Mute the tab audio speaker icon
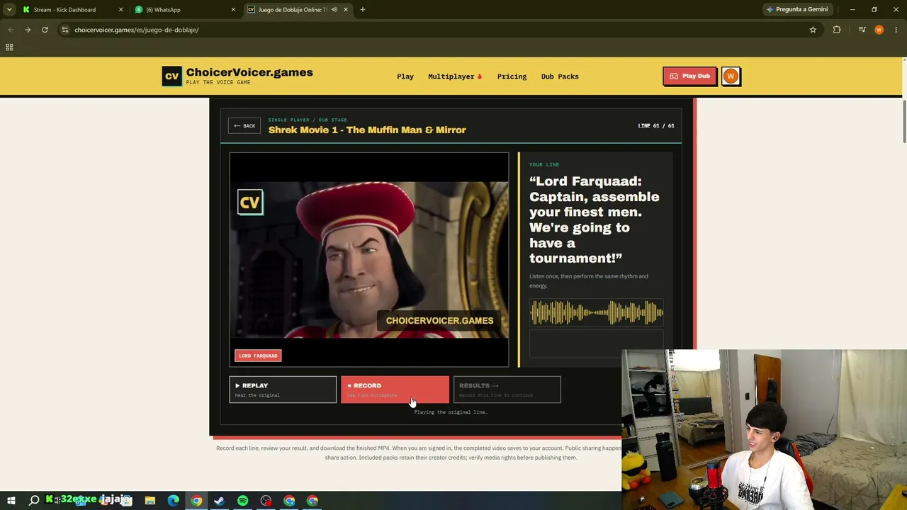This screenshot has height=510, width=907. (334, 10)
